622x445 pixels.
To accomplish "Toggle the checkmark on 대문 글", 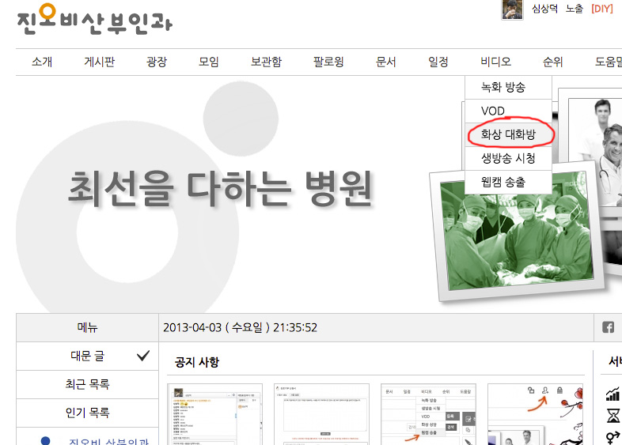I will tap(142, 356).
